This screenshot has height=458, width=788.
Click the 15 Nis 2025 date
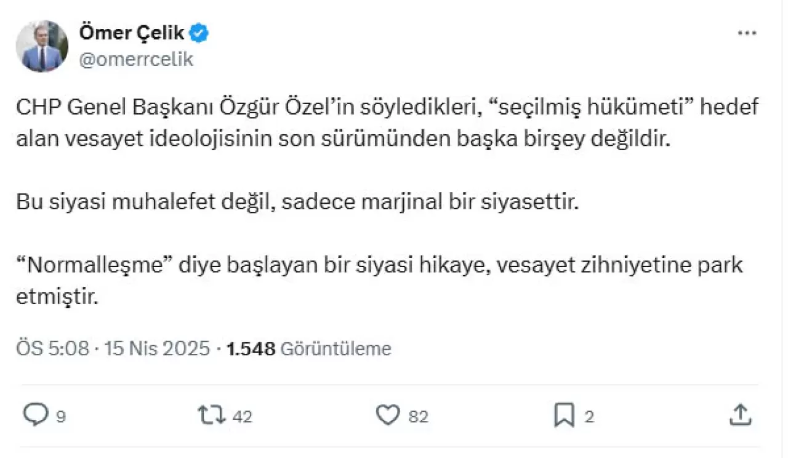158,349
